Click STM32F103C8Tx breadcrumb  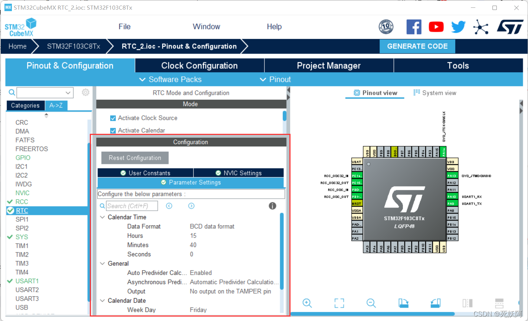point(73,46)
